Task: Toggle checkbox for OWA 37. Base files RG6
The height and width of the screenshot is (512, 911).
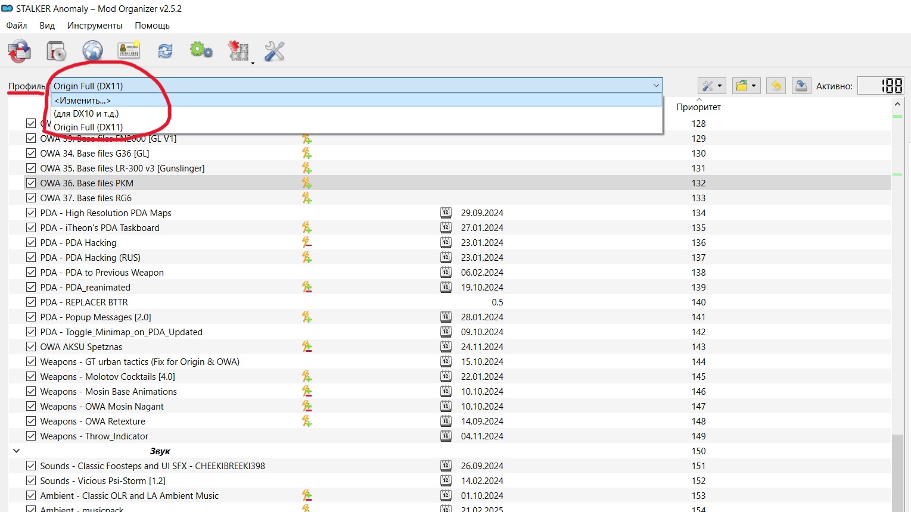Action: [31, 198]
